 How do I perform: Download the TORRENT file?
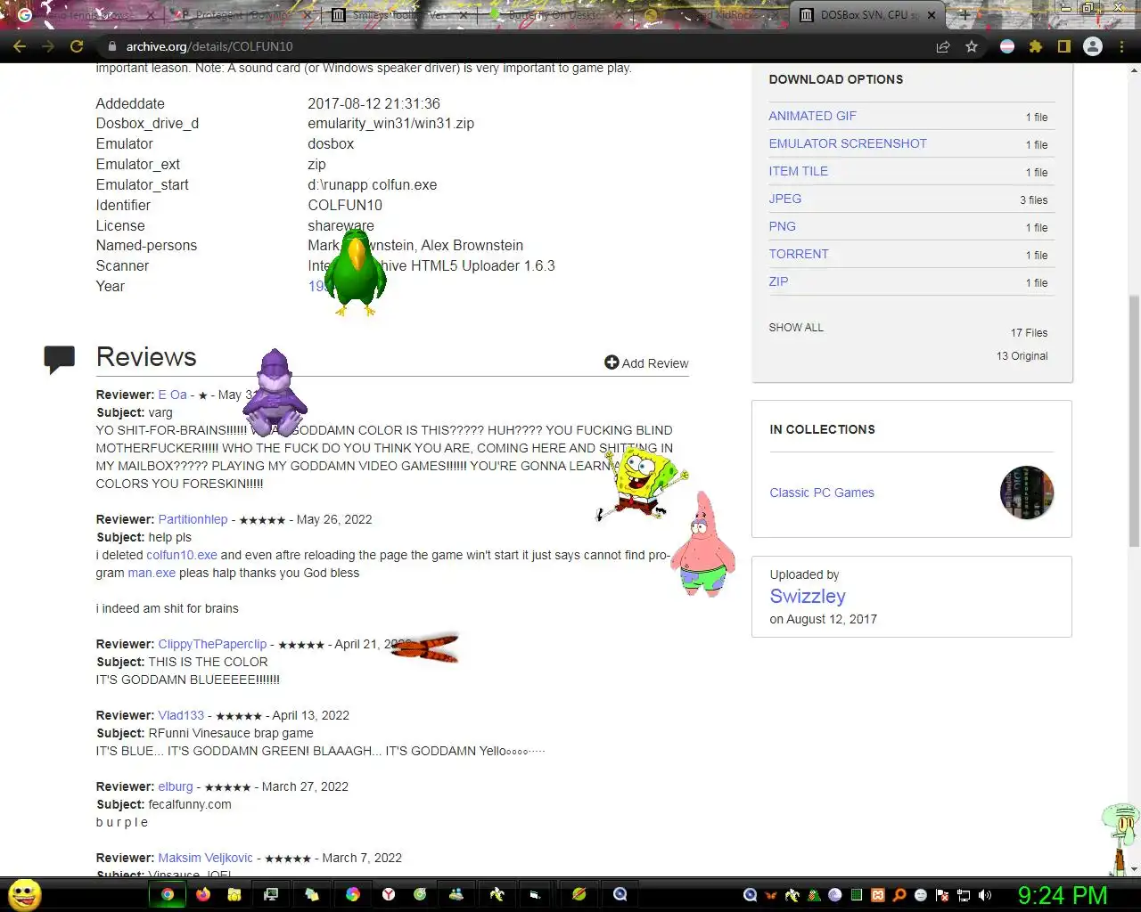[798, 254]
